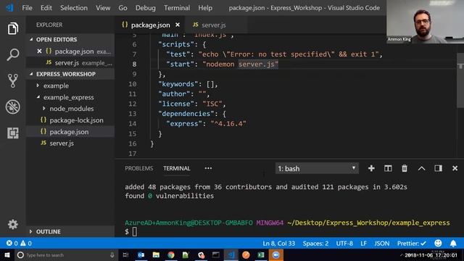Collapse the example_express folder

click(38, 97)
